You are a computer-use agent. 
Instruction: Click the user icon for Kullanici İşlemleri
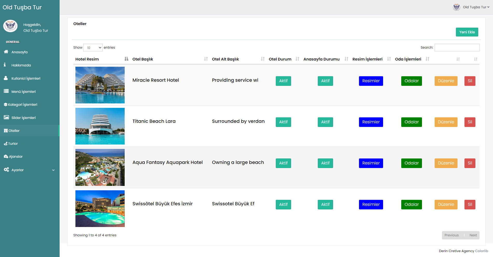(6, 78)
